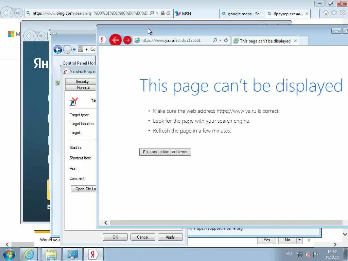
Task: Open the Windows Start menu
Action: 9,254
